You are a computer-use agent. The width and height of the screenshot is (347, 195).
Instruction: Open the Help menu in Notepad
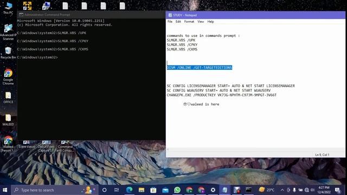click(x=210, y=22)
